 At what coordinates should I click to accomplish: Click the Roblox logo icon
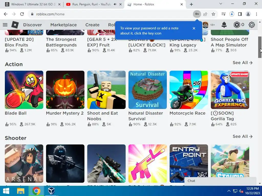click(15, 25)
